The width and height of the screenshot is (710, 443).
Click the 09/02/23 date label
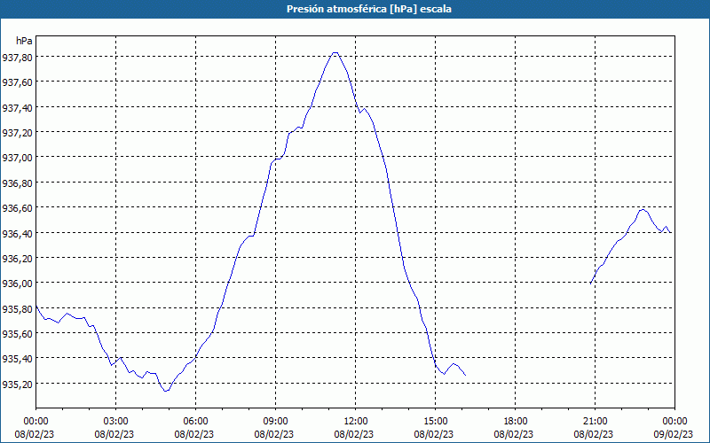674,434
